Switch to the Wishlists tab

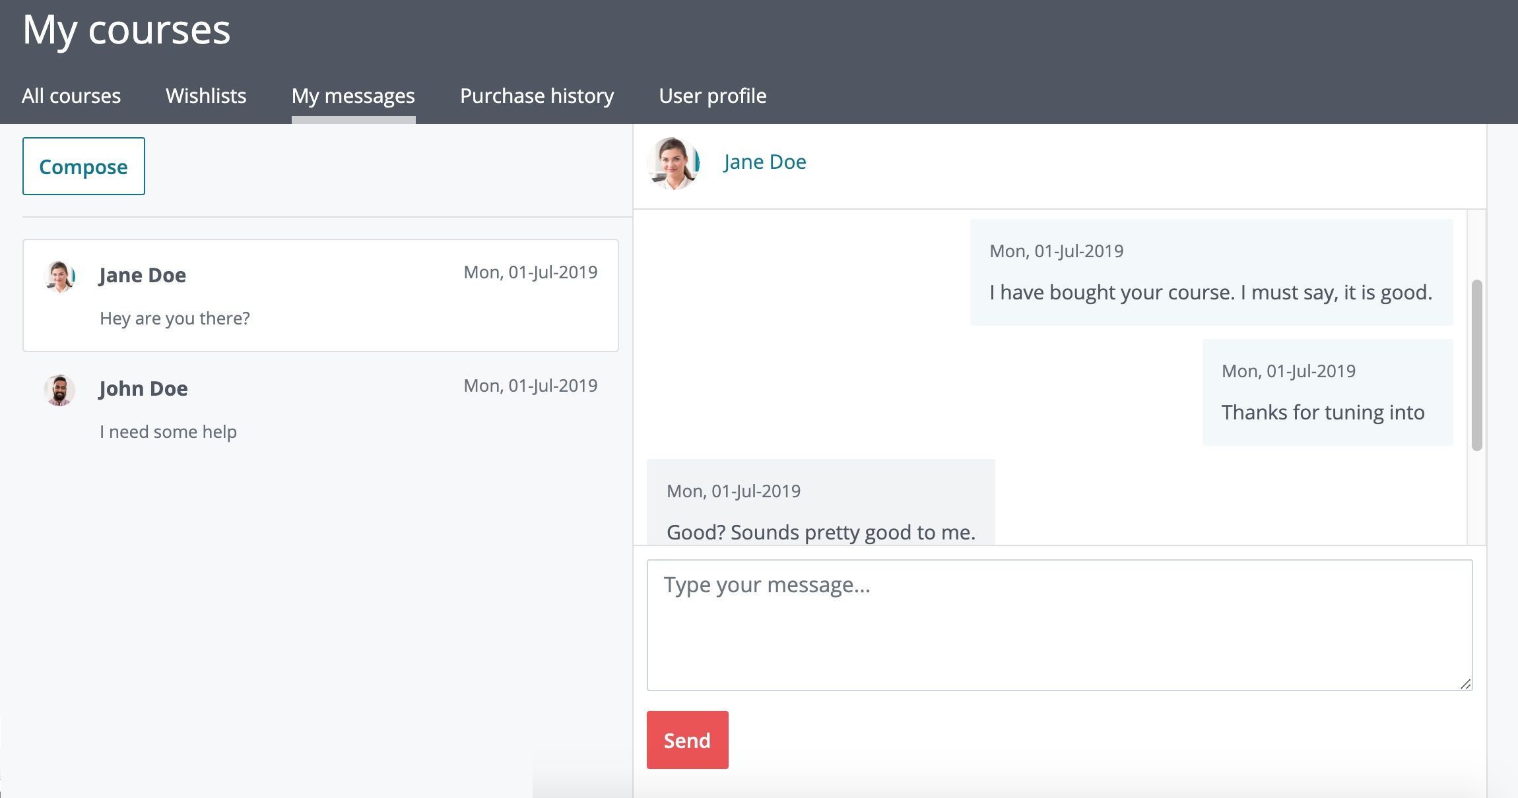[x=206, y=96]
